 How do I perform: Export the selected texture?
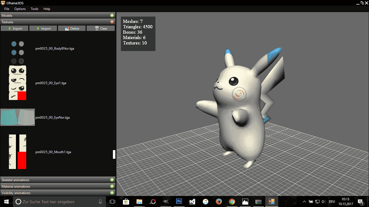coord(15,28)
